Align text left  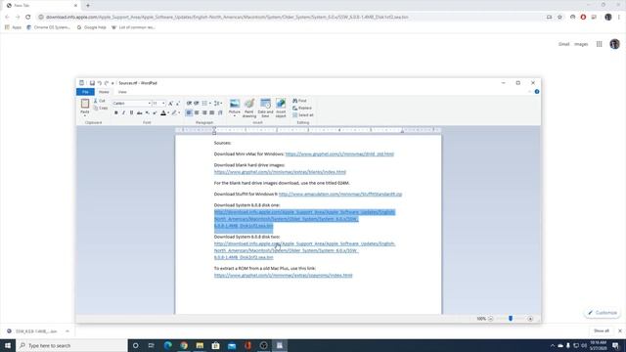pos(189,113)
